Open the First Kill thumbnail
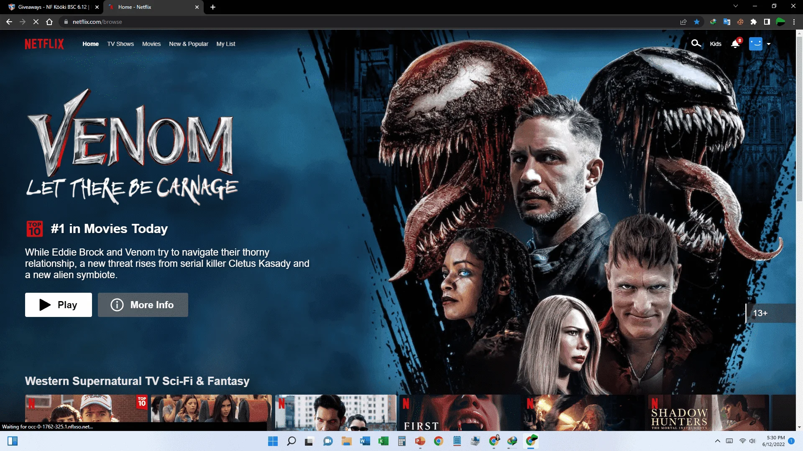The image size is (803, 451). [460, 413]
